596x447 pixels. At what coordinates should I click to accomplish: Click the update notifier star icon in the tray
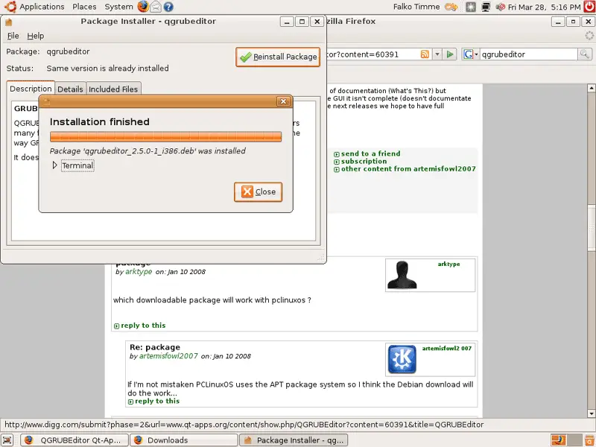point(471,7)
